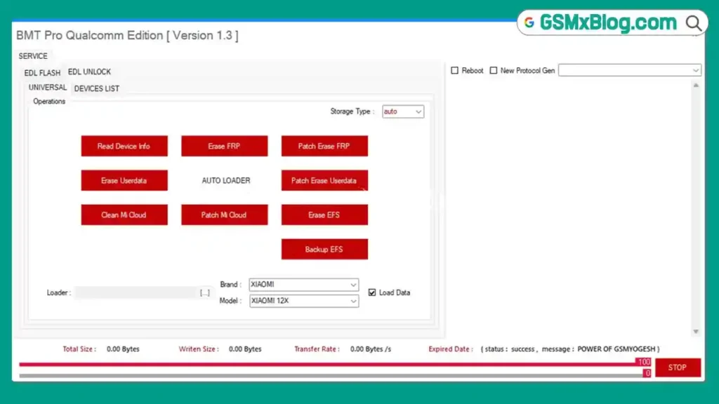Screen dimensions: 719x404
Task: Click the Writen Size label
Action: coord(199,349)
